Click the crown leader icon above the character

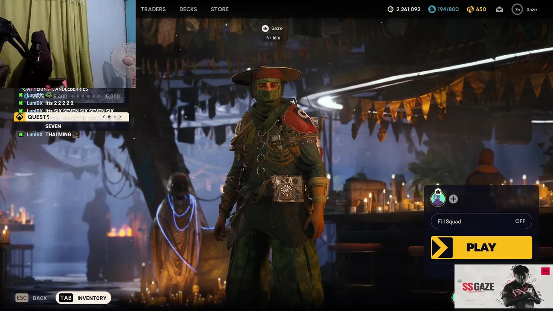(x=265, y=29)
